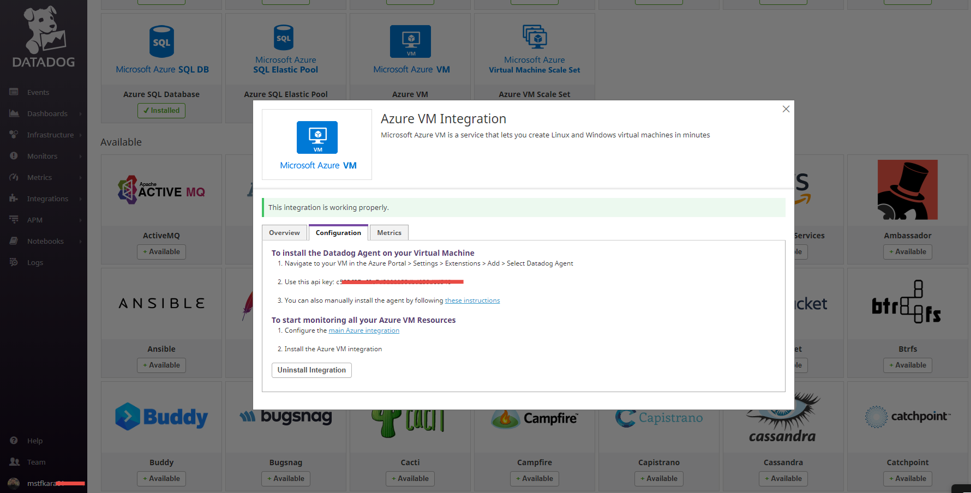Click the Azure SQL Elastic Pool logo

click(x=286, y=50)
